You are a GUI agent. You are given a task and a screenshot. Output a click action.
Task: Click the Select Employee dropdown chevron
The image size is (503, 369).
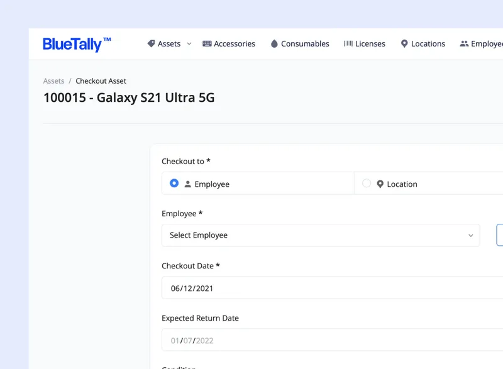(x=470, y=235)
